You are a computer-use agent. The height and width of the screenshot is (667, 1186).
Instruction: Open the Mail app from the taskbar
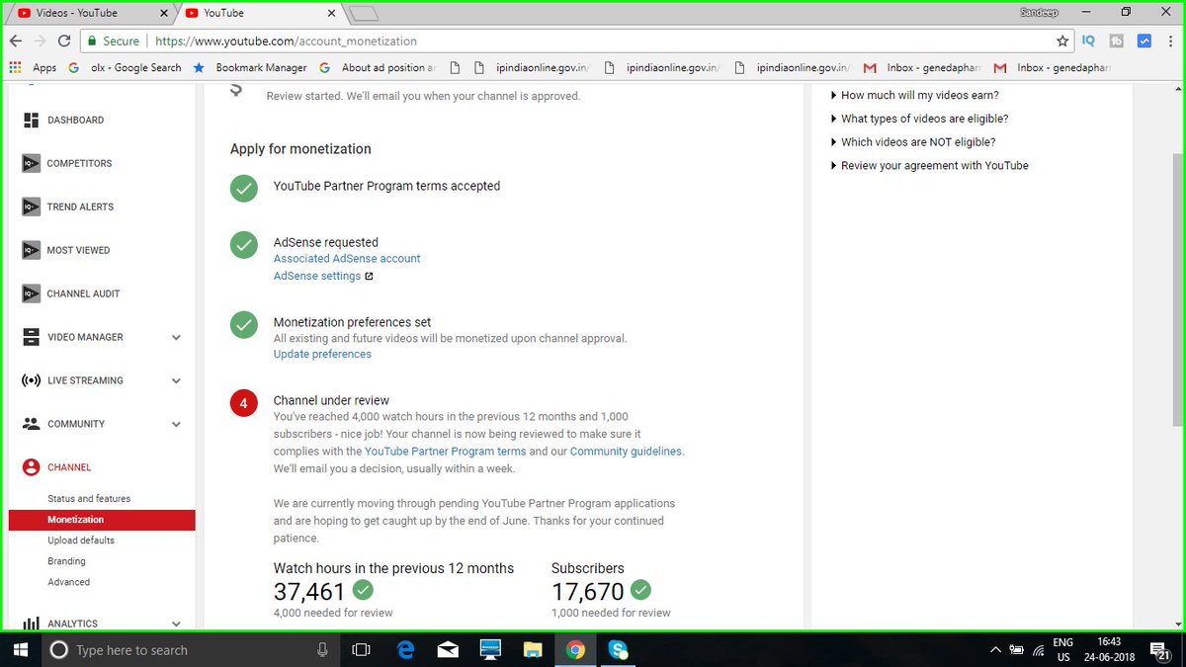[448, 649]
